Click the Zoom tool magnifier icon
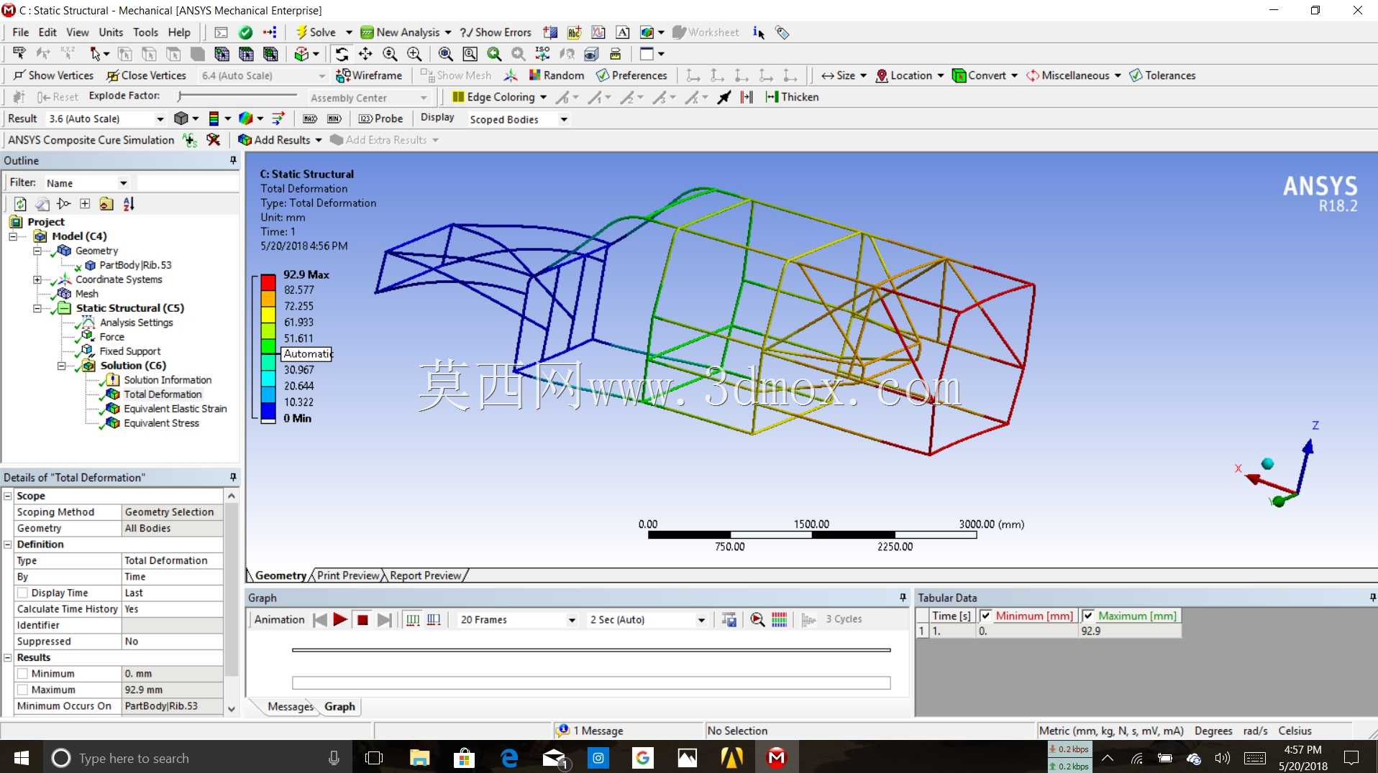 390,54
